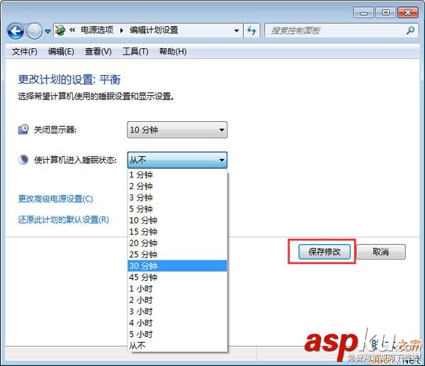Click the magnifier search icon
The image size is (425, 366).
pos(411,30)
